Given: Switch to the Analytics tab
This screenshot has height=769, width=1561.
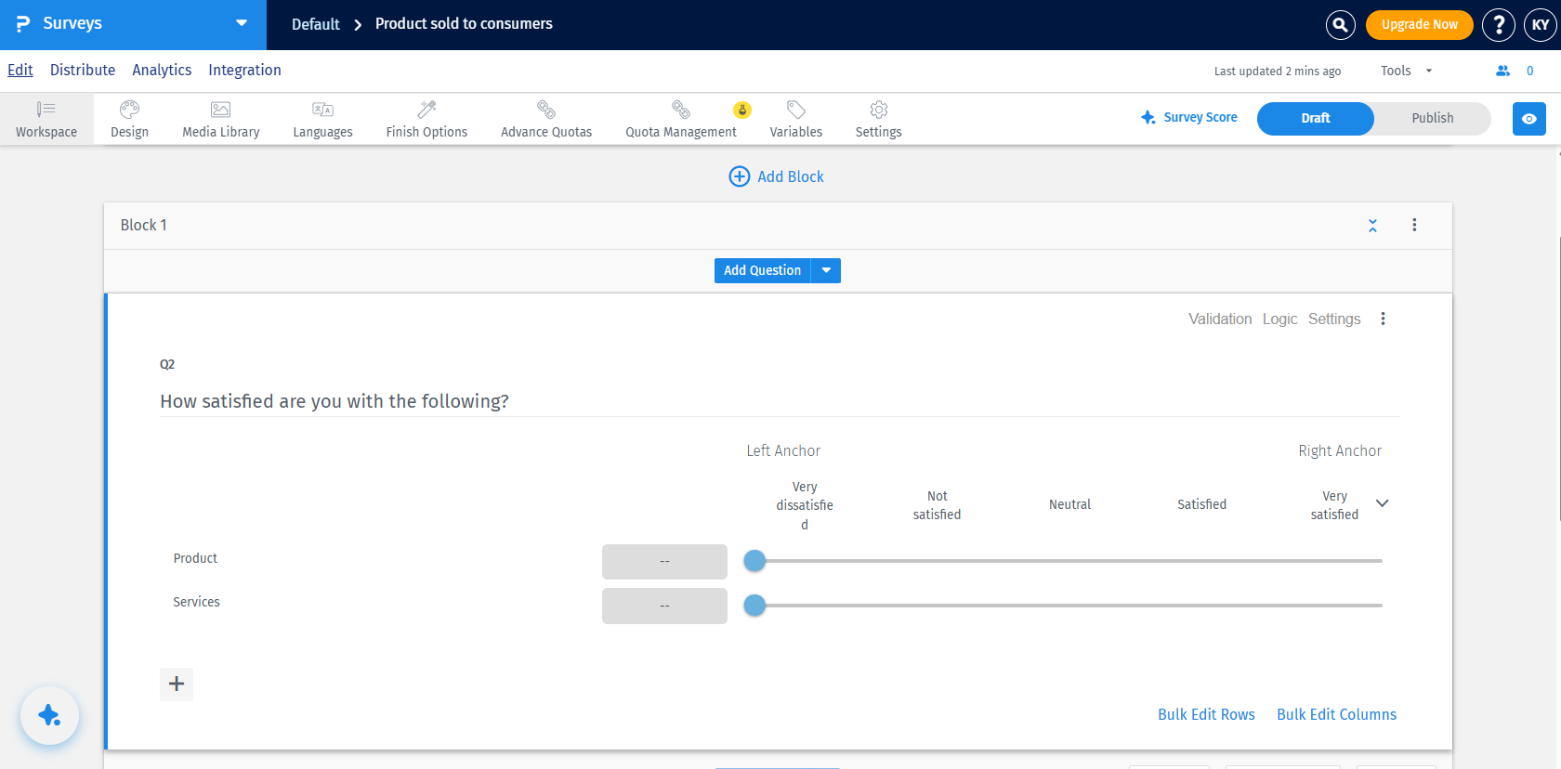Looking at the screenshot, I should click(162, 70).
